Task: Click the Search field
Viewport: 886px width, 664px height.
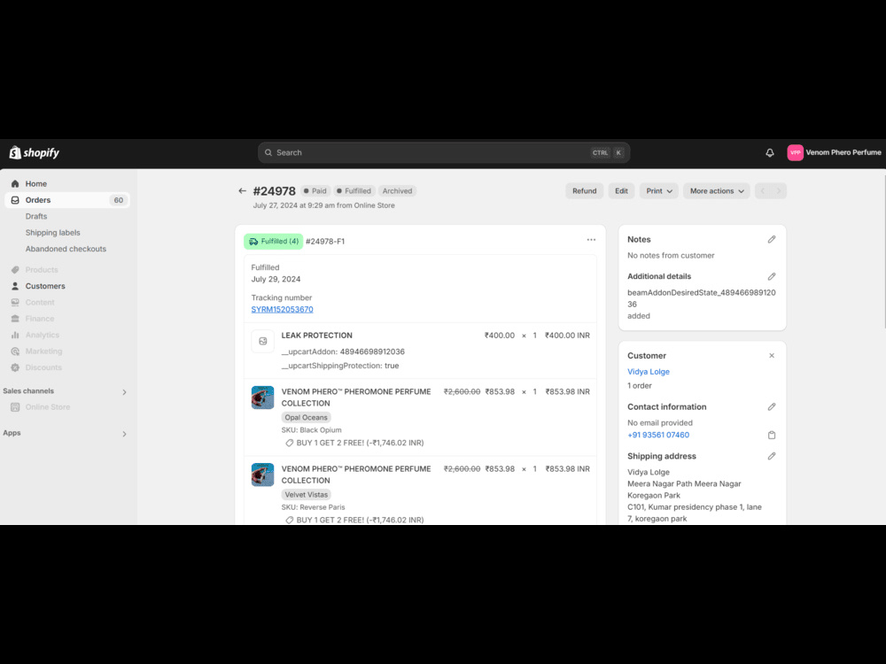Action: pos(444,152)
